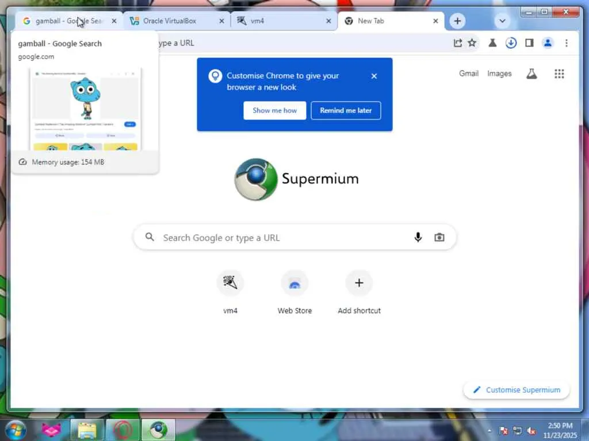589x441 pixels.
Task: Search by image with the camera icon
Action: pos(439,237)
